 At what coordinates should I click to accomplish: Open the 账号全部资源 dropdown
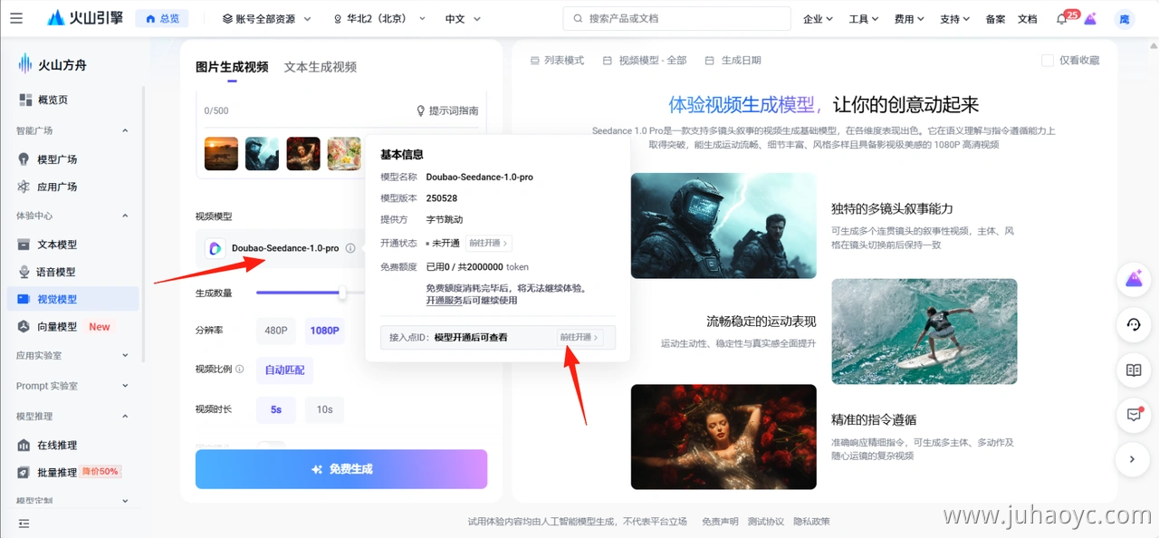coord(267,19)
